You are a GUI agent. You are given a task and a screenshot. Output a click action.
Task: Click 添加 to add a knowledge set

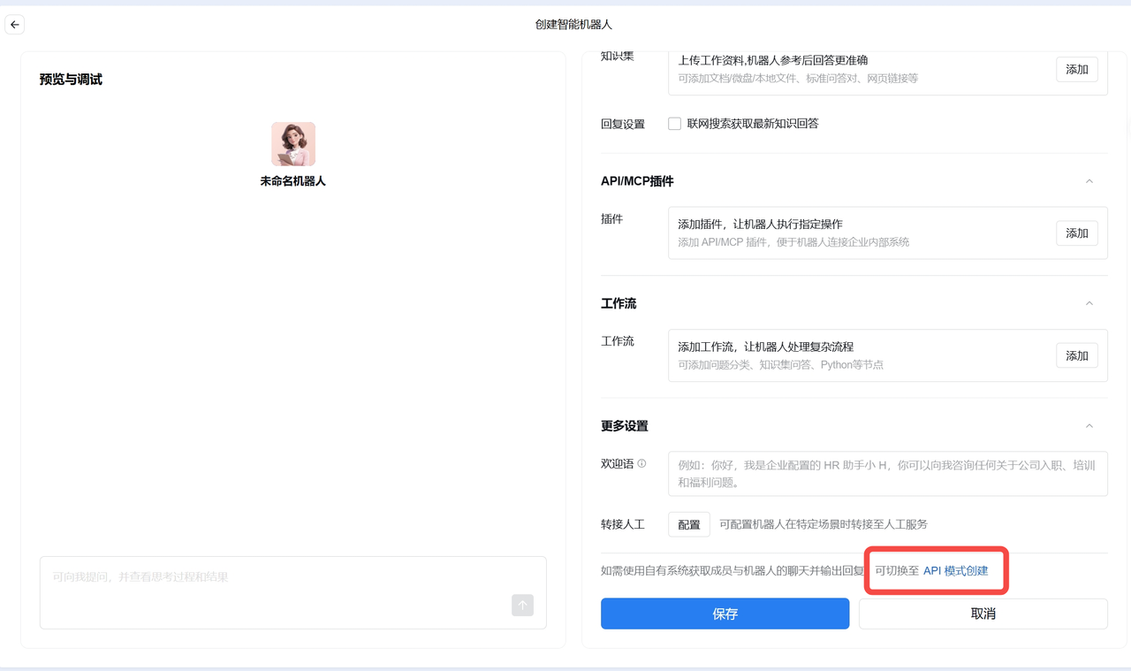[1076, 69]
